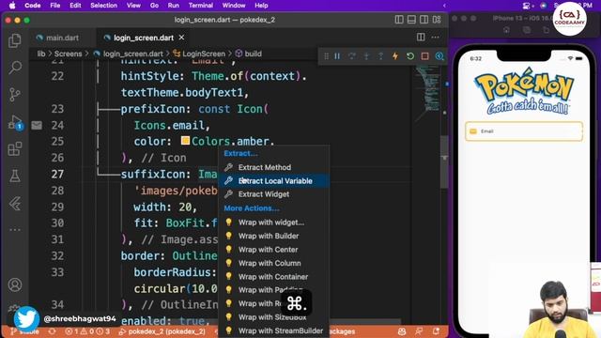Screen dimensions: 601x338
Task: Pause the debug session
Action: [x=337, y=56]
